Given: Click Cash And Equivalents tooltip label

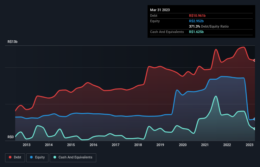Looking at the screenshot, I should (x=167, y=32).
